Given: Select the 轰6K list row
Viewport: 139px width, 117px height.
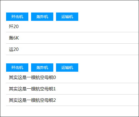Looking at the screenshot, I should pos(72,38).
